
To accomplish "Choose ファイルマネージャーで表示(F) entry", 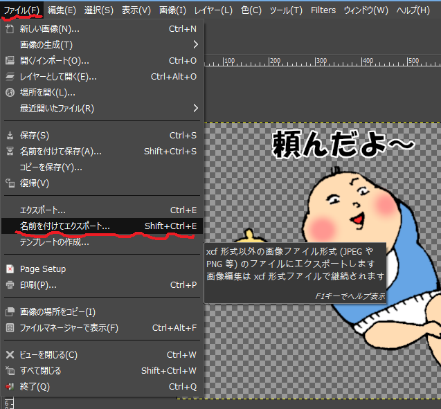I will pos(102,328).
